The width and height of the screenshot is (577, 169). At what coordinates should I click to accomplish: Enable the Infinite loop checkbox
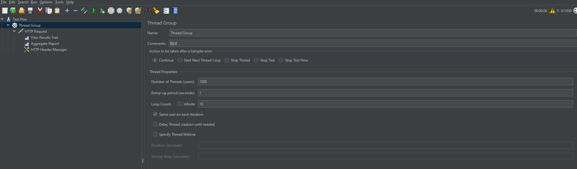tap(180, 104)
